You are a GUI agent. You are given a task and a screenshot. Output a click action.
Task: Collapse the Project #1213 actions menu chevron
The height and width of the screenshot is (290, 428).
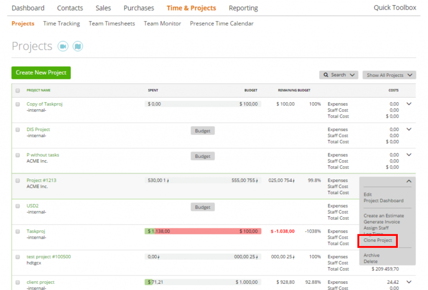click(409, 181)
